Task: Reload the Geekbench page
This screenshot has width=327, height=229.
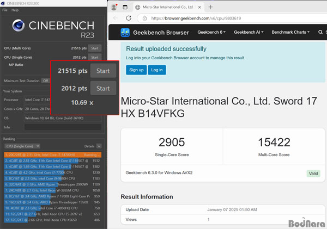Action: click(129, 18)
